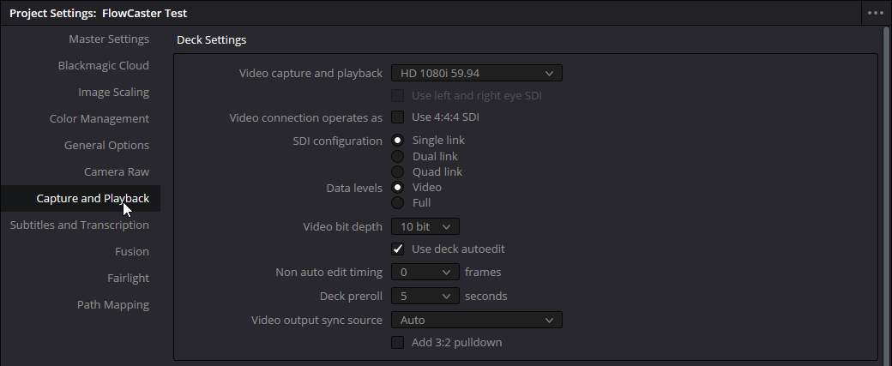The image size is (892, 366).
Task: Choose Dual link SDI configuration
Action: tap(398, 156)
